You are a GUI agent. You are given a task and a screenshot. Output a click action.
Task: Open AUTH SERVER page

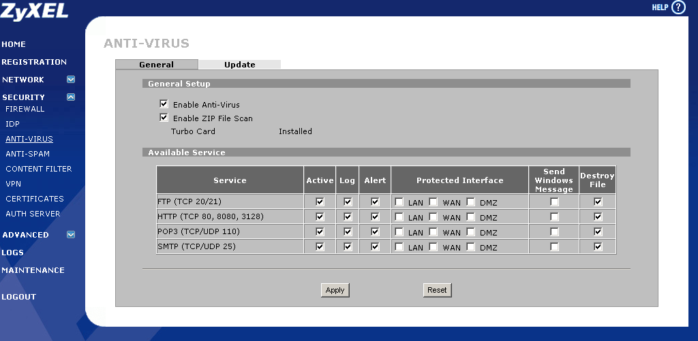[x=33, y=214]
